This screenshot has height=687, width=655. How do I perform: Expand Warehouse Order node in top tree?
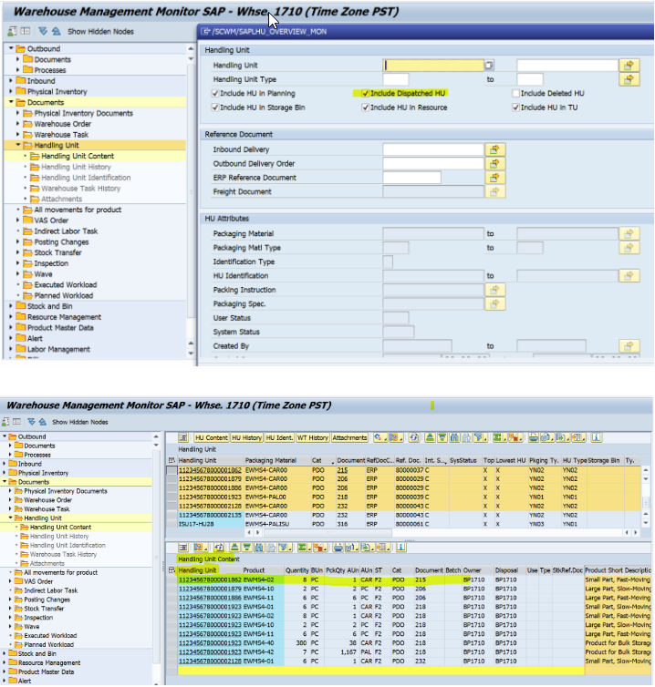[18, 124]
